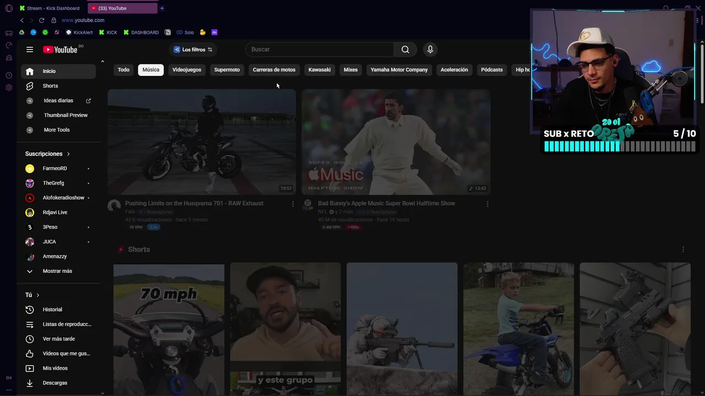Start voice search with microphone icon

pos(430,50)
